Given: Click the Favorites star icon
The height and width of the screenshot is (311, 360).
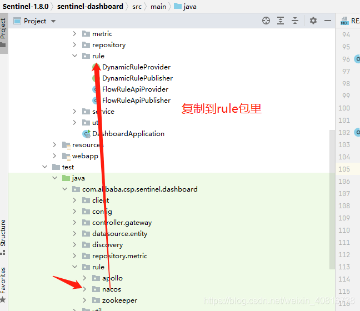Looking at the screenshot, I should coord(3,299).
